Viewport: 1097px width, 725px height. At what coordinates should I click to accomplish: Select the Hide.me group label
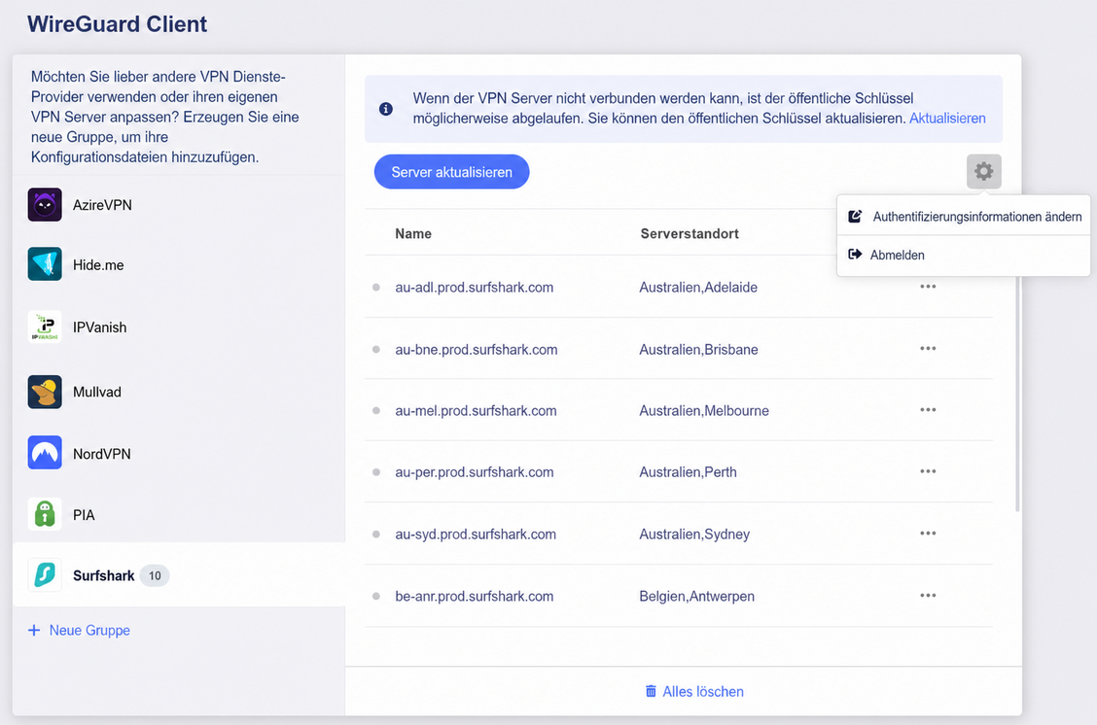point(98,265)
